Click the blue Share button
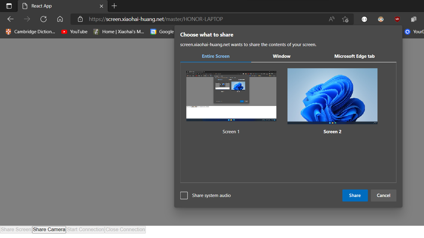This screenshot has width=424, height=238. tap(355, 195)
